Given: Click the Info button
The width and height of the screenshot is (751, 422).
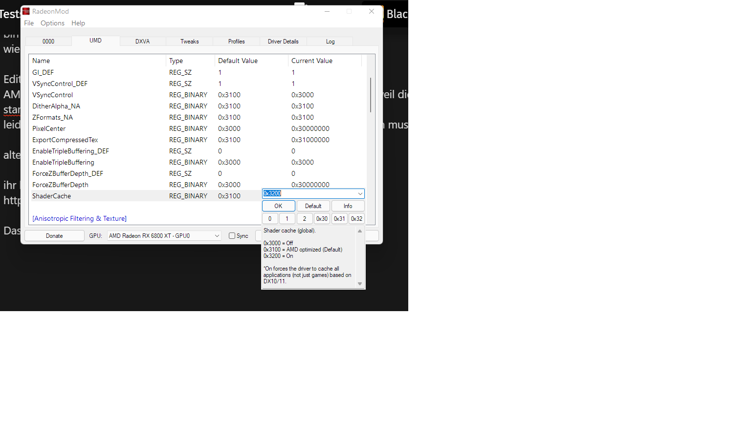Looking at the screenshot, I should coord(348,206).
